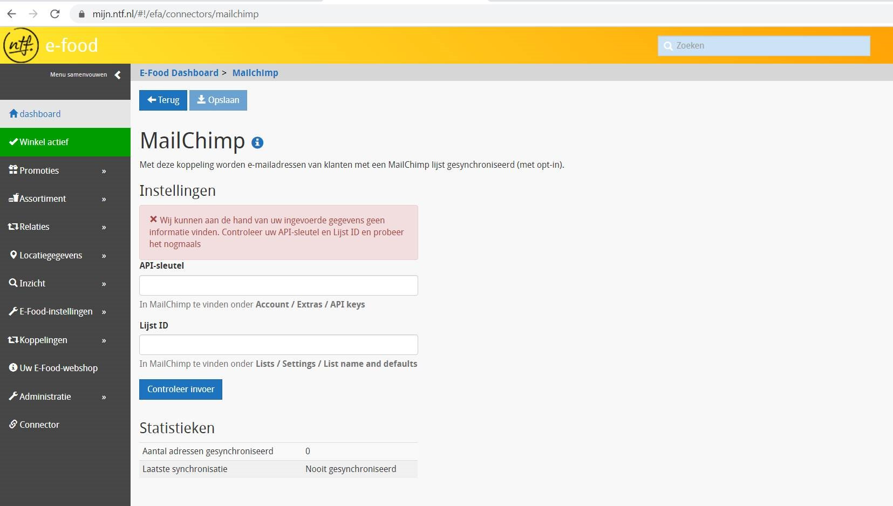Open the dashboard menu item
The width and height of the screenshot is (893, 506).
(65, 114)
